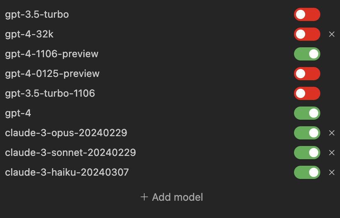Turn on gpt-3.5-turbo-1106 toggle
The image size is (340, 218).
coord(307,93)
